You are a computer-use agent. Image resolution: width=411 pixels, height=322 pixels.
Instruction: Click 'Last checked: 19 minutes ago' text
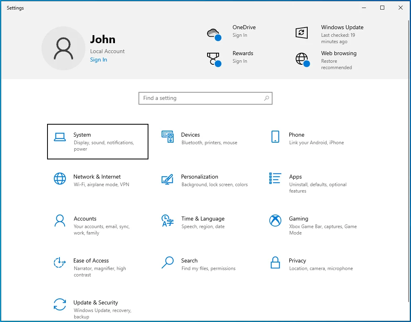point(338,38)
